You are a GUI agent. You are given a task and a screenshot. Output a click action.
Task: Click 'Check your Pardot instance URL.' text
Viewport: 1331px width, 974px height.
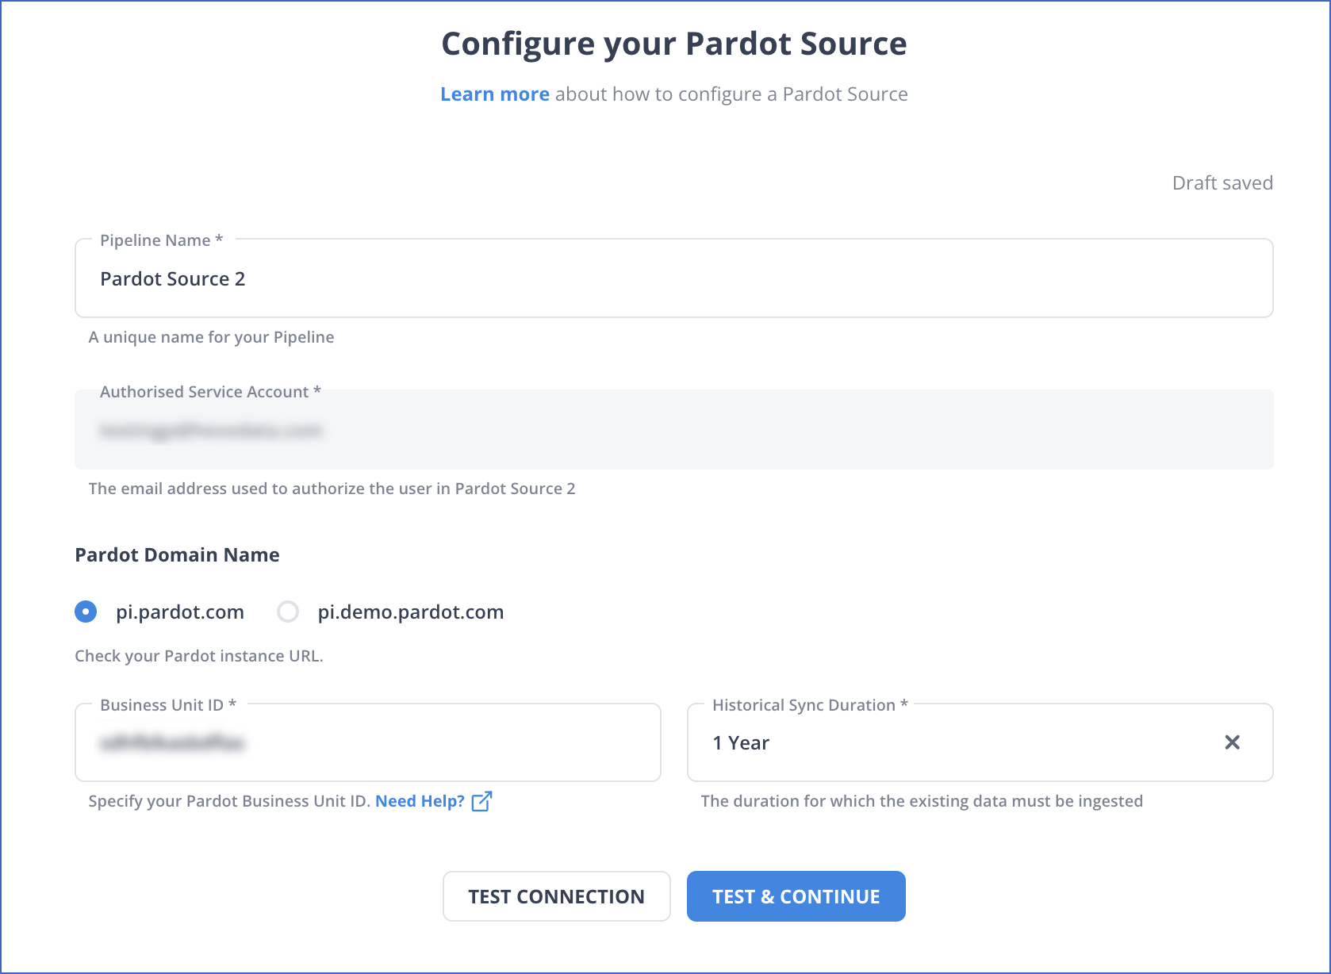199,656
